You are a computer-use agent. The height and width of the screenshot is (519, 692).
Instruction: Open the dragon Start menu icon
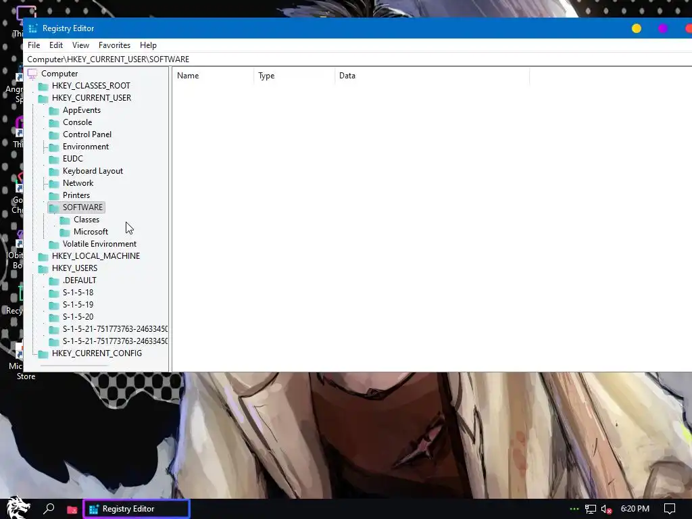click(x=18, y=508)
